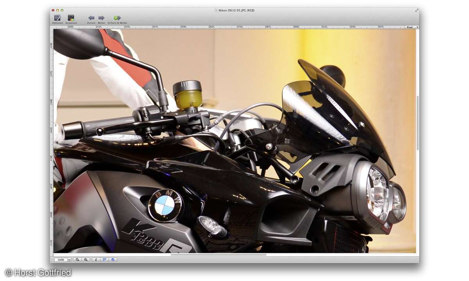Screen dimensions: 469x281
Task: Click the Anpassen label text
Action: pyautogui.click(x=71, y=23)
